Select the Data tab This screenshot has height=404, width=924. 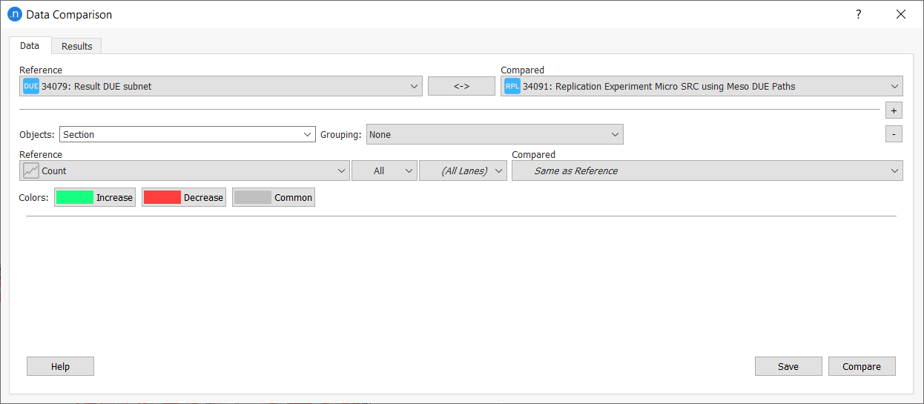tap(30, 45)
